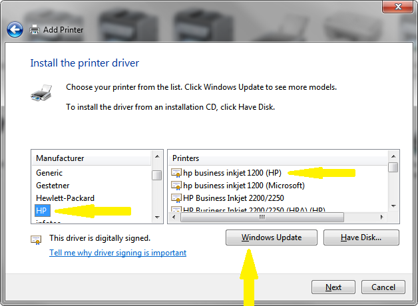Click Windows Update button
Screen dimensions: 418x306
pos(272,237)
